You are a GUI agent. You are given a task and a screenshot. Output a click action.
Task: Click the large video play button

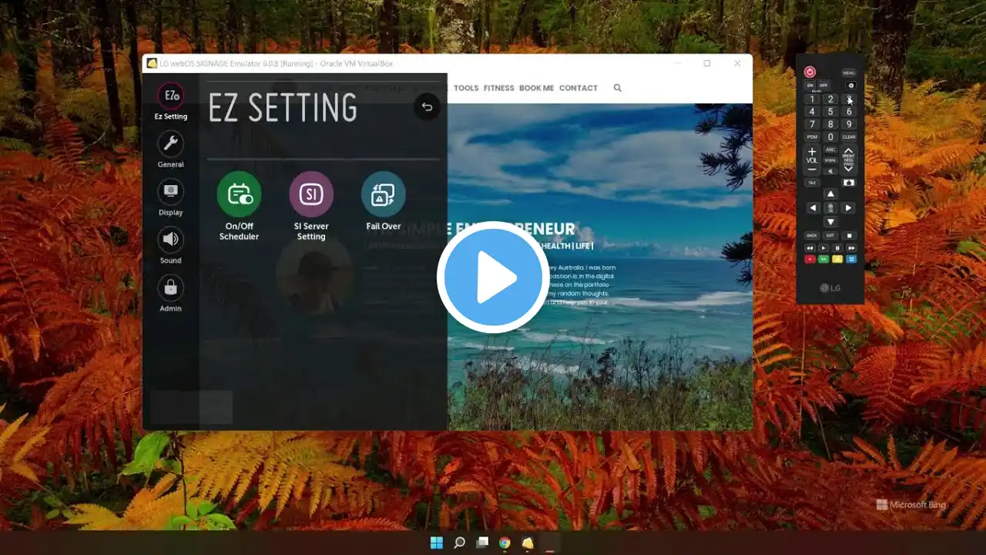pos(493,277)
